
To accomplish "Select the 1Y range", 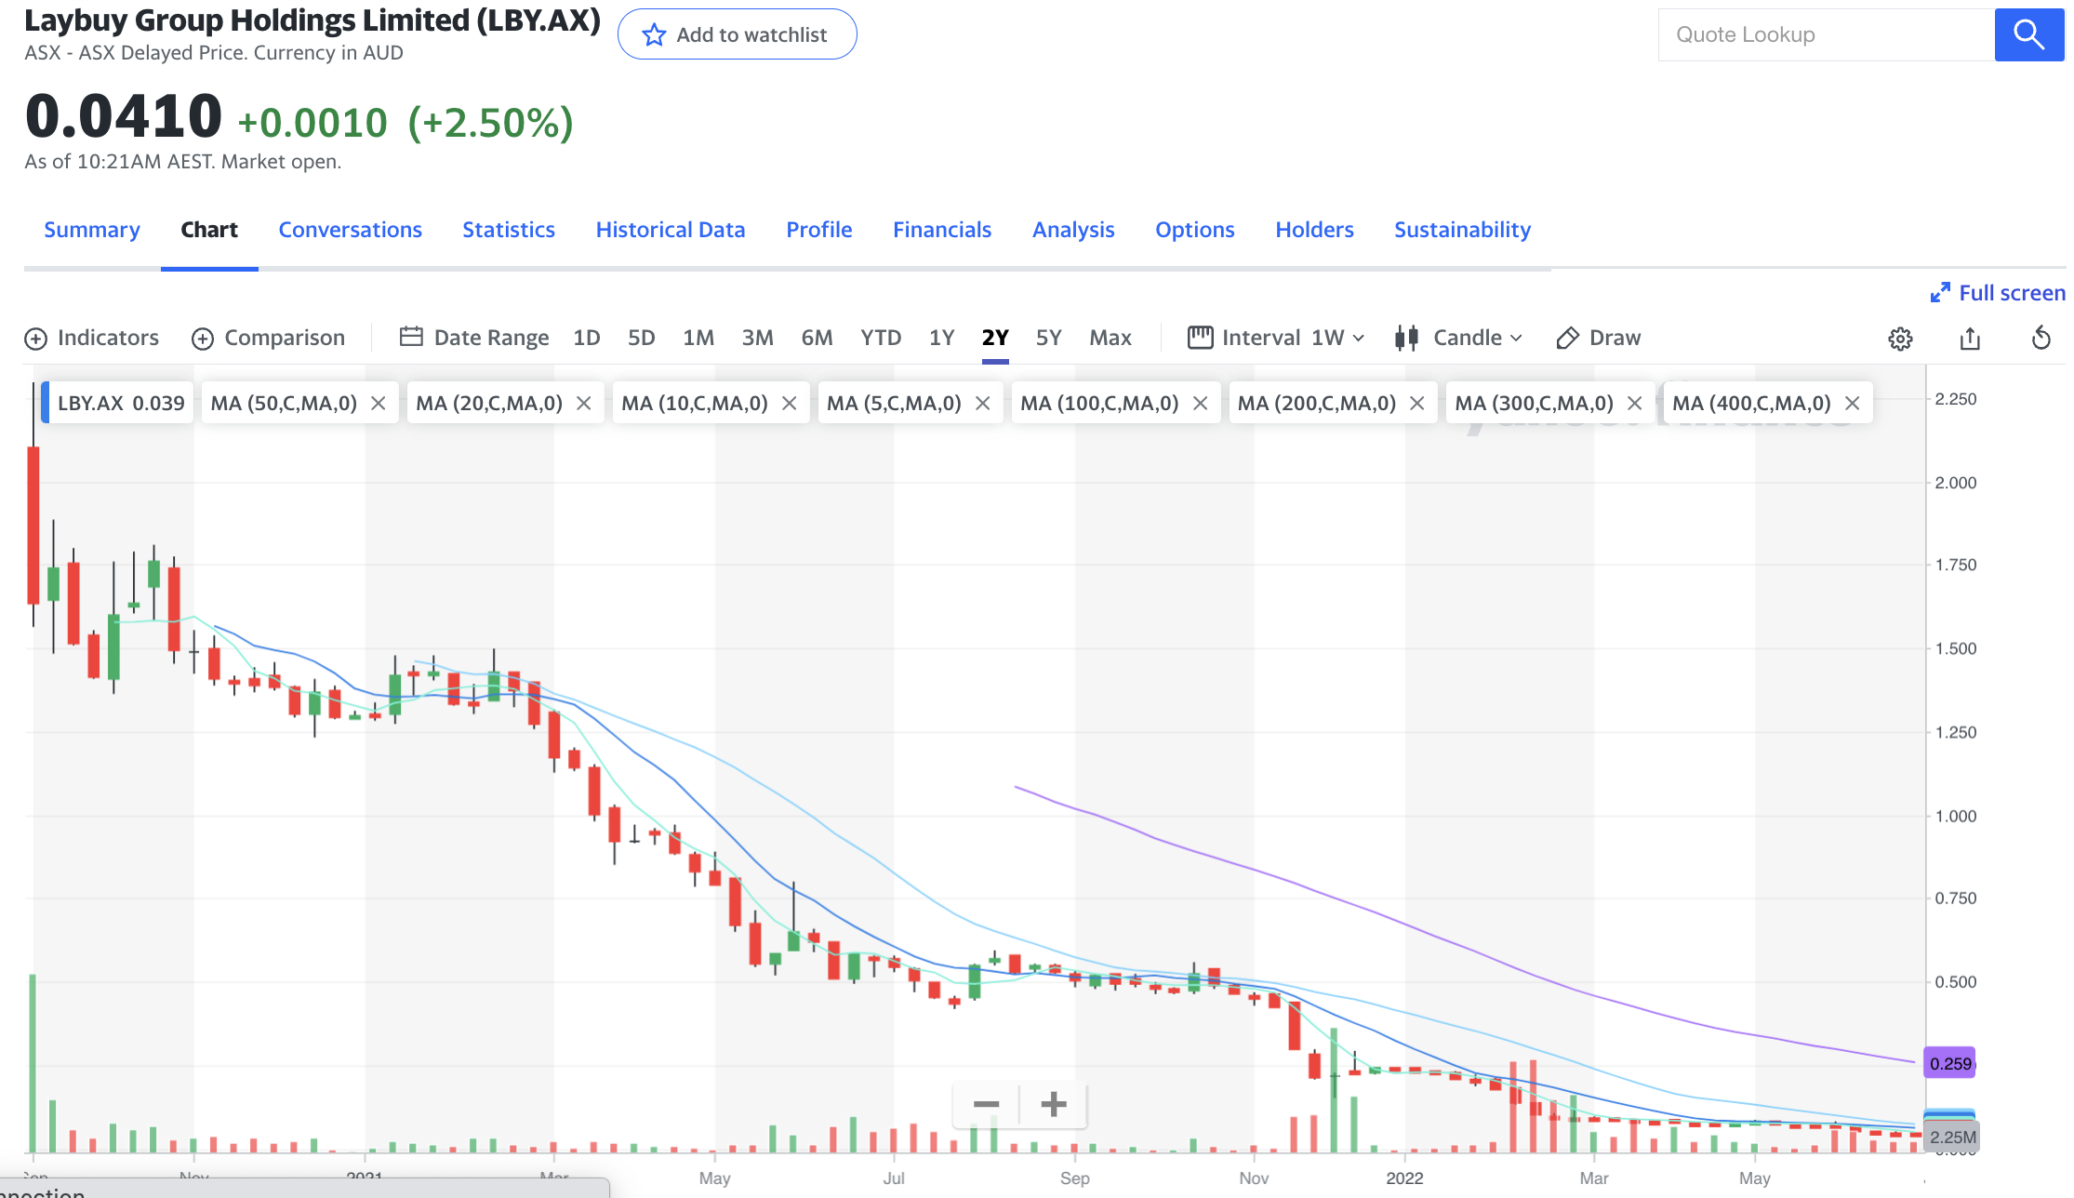I will pyautogui.click(x=942, y=338).
